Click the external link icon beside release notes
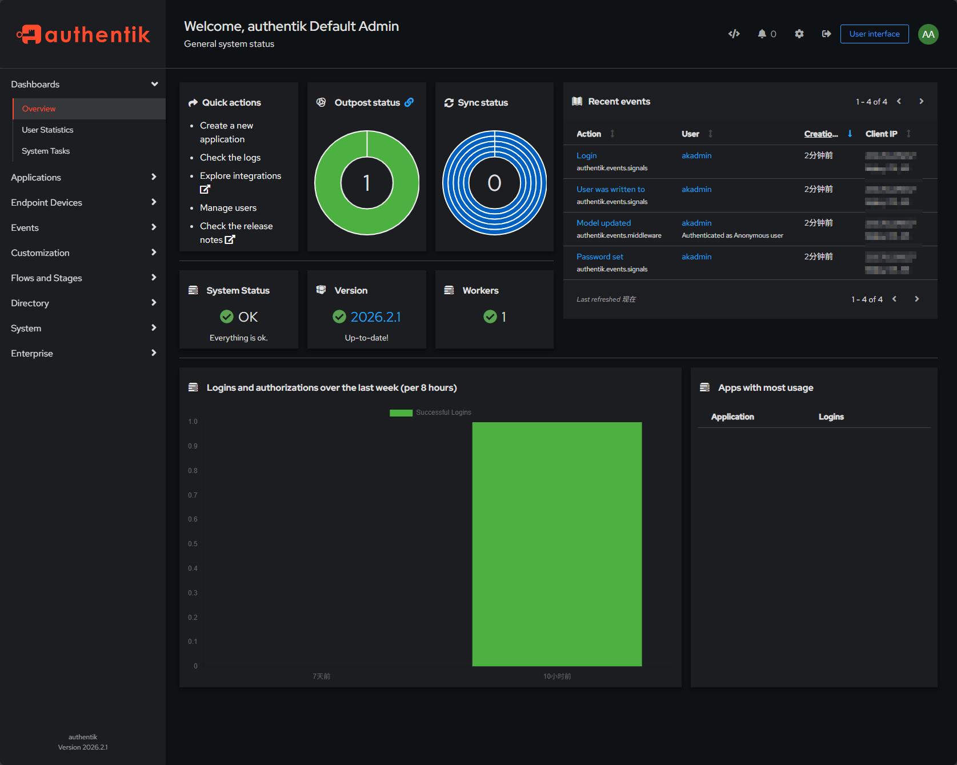Viewport: 957px width, 765px height. click(x=230, y=240)
